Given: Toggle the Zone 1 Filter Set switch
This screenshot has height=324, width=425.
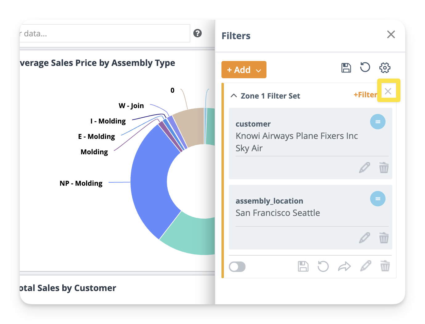Looking at the screenshot, I should pyautogui.click(x=237, y=267).
